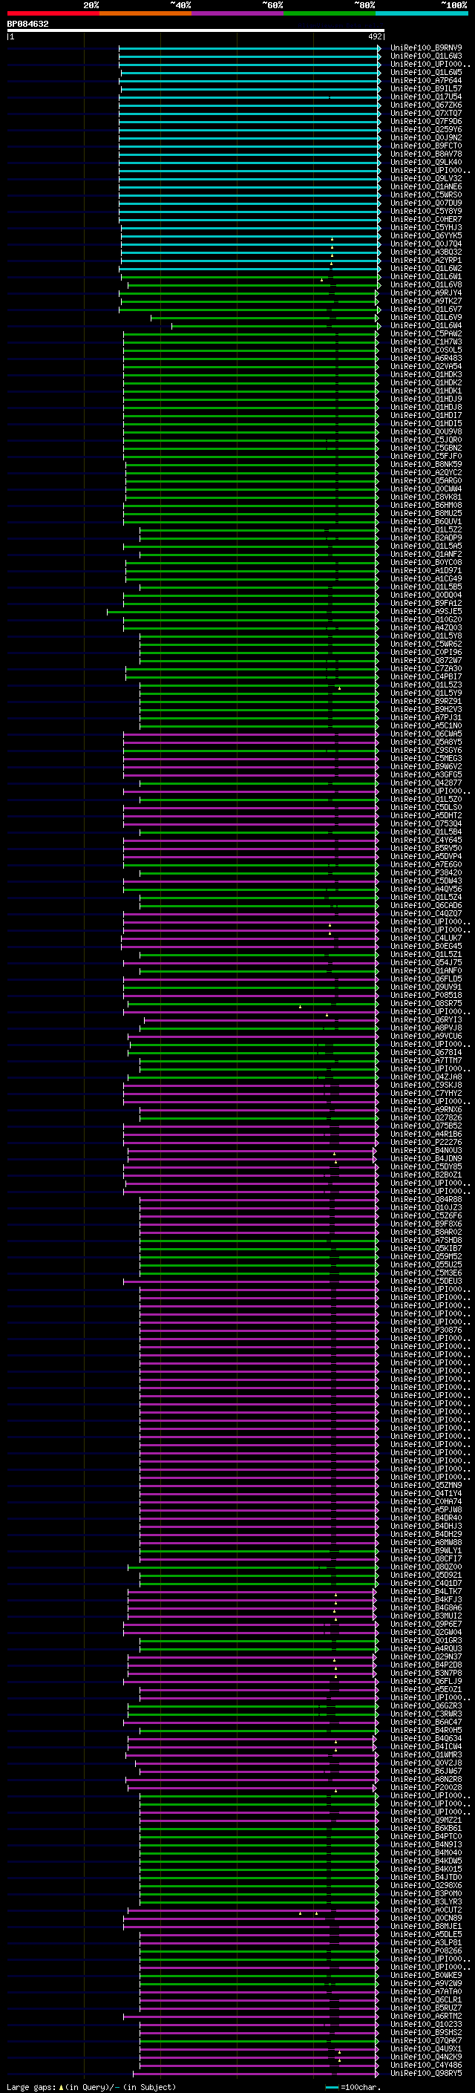Click the green alignment bar for UniRef100_Q1L6W4
Viewport: 475px width, 2093px height.
tap(275, 326)
